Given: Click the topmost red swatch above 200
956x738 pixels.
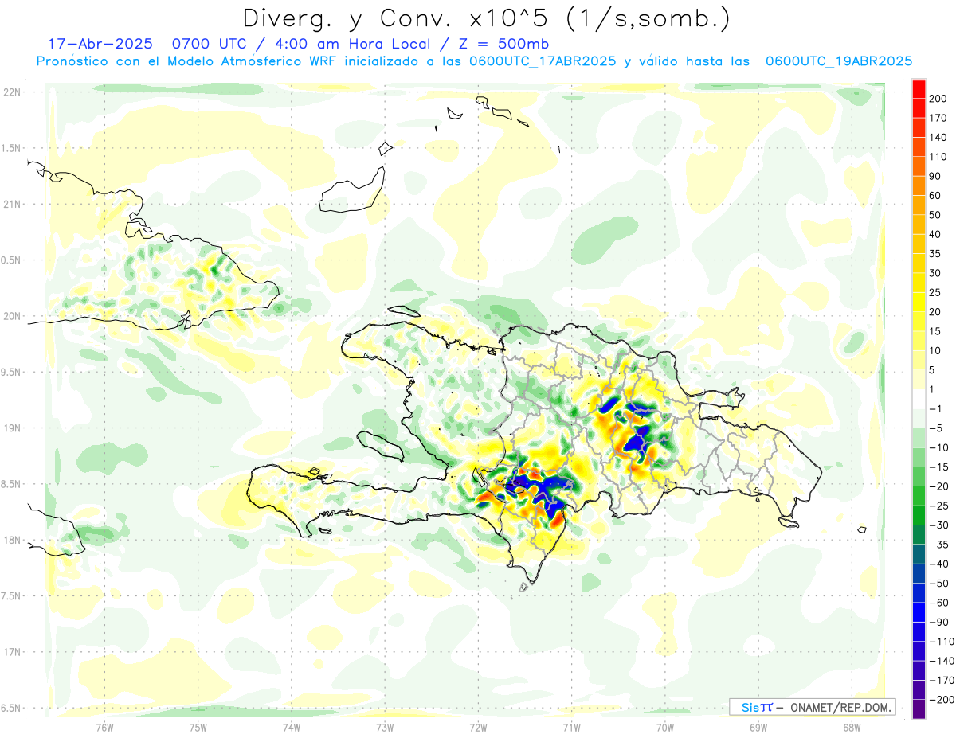Looking at the screenshot, I should (919, 88).
